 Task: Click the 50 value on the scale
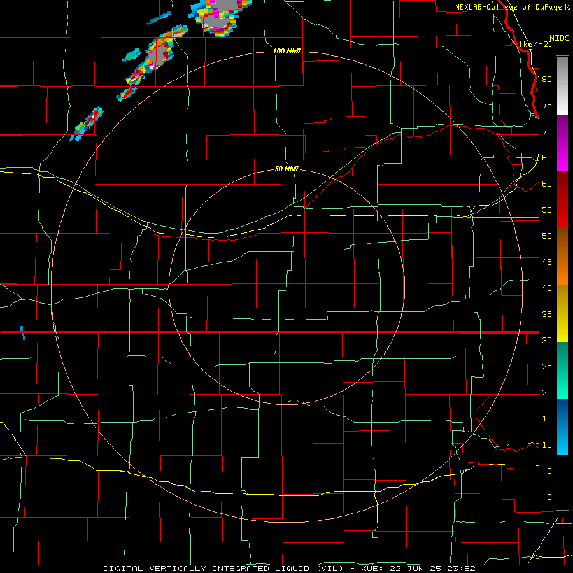pos(547,236)
